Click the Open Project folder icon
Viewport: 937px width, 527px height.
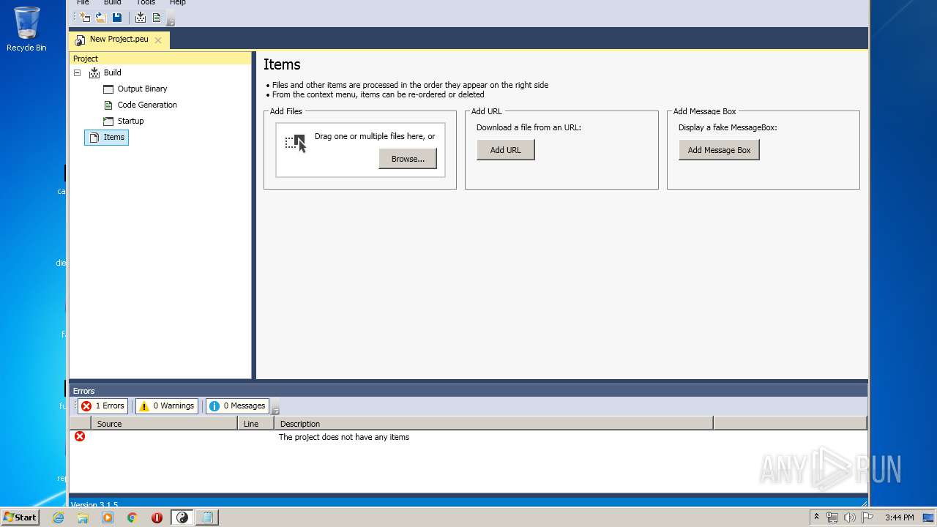tap(101, 18)
